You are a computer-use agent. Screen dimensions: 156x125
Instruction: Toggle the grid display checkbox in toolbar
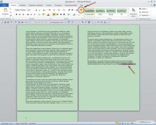point(48,22)
